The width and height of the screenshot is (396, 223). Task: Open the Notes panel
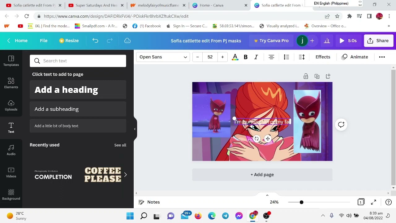(149, 202)
